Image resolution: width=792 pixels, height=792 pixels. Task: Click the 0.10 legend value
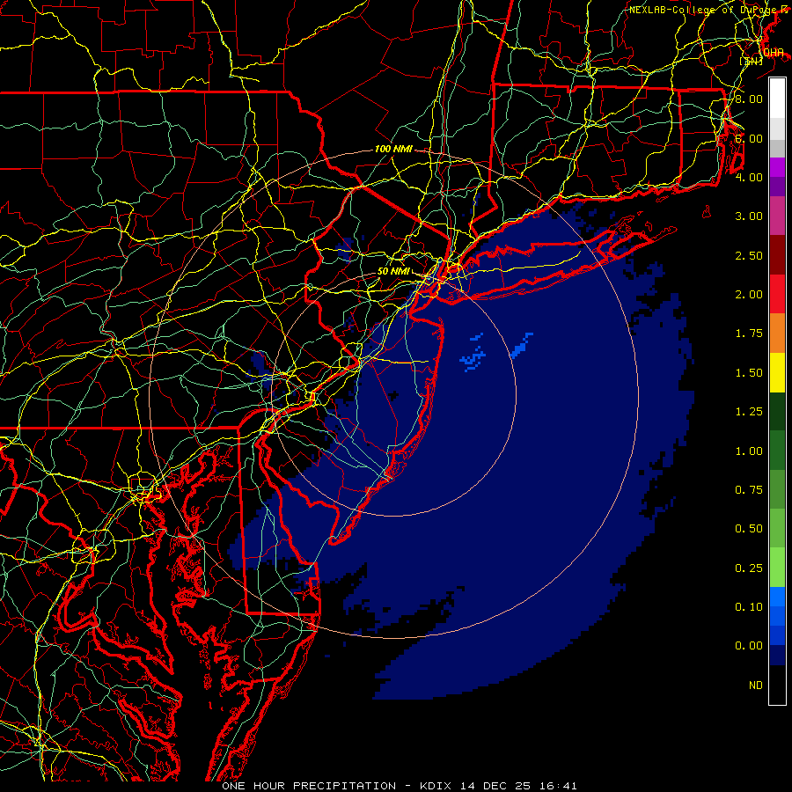coord(749,607)
